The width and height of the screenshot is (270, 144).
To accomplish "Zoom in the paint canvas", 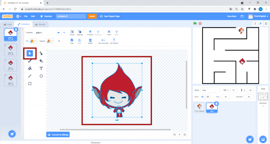I will pos(185,135).
